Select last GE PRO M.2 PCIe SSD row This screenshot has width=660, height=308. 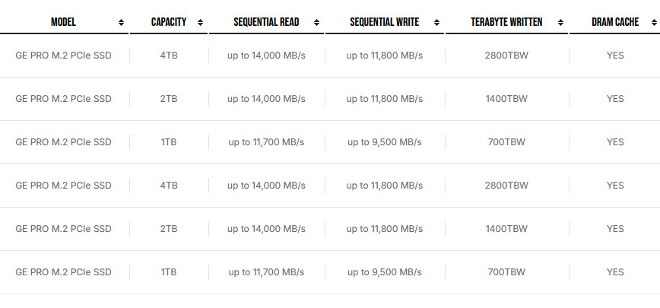(330, 272)
